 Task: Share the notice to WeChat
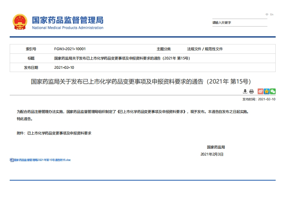tap(272, 91)
